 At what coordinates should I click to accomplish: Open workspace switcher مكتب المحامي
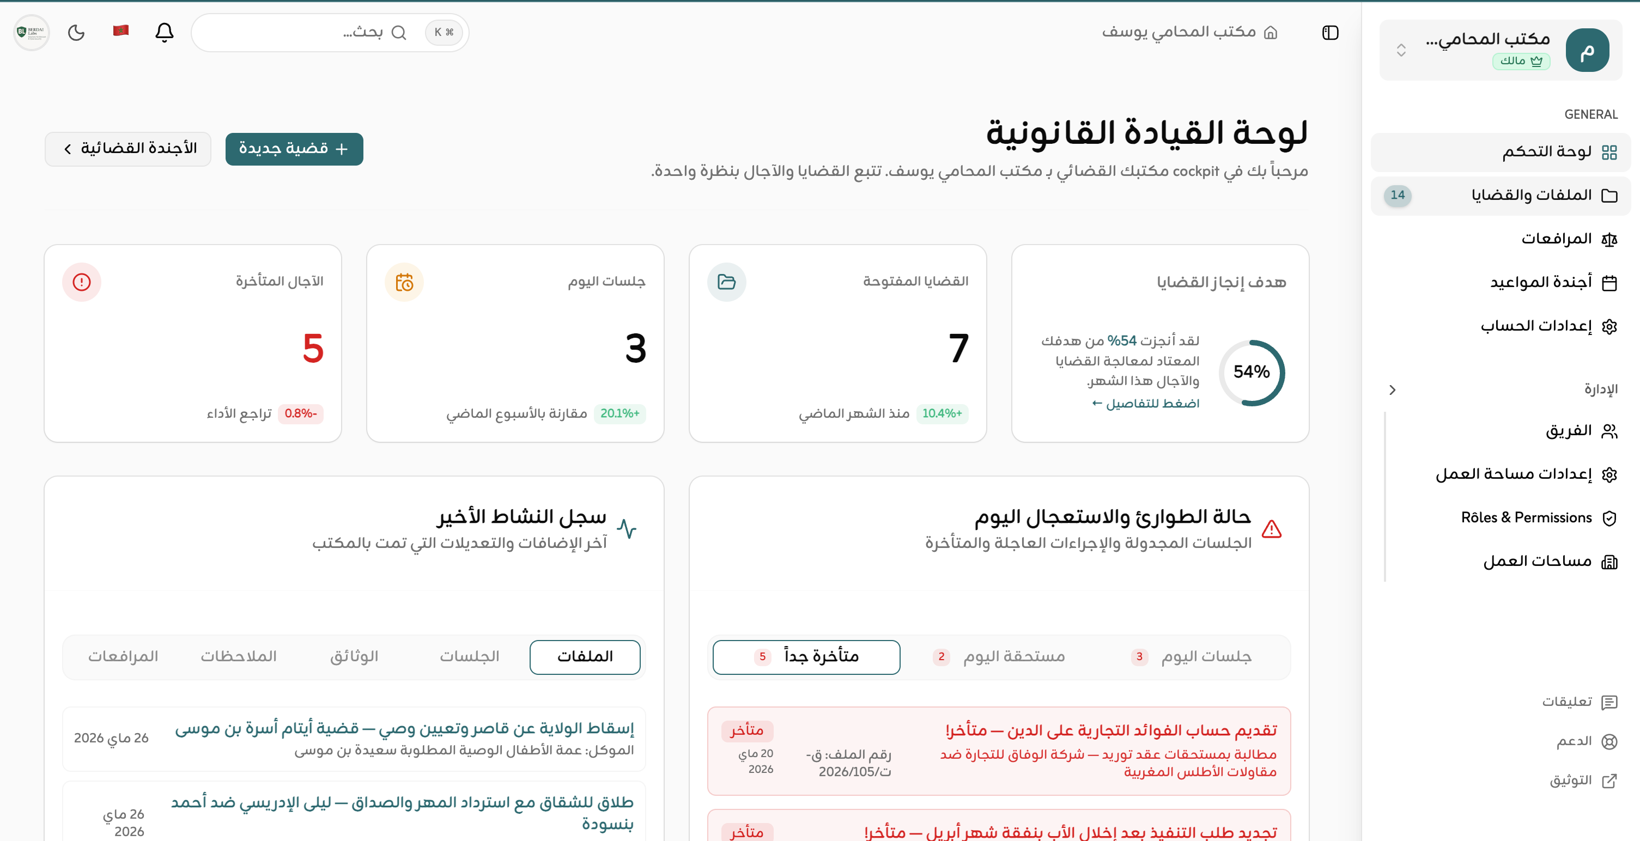click(1501, 50)
